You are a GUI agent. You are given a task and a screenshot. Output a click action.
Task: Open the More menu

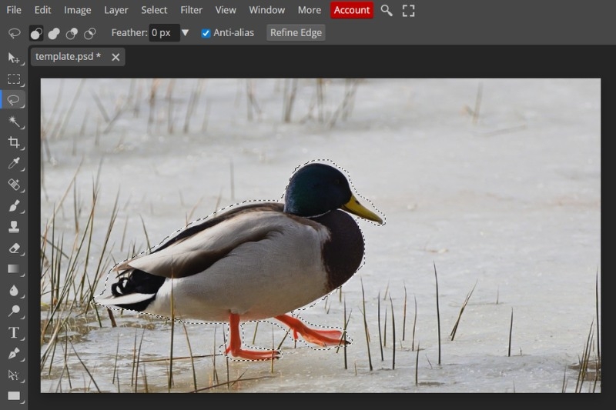310,10
